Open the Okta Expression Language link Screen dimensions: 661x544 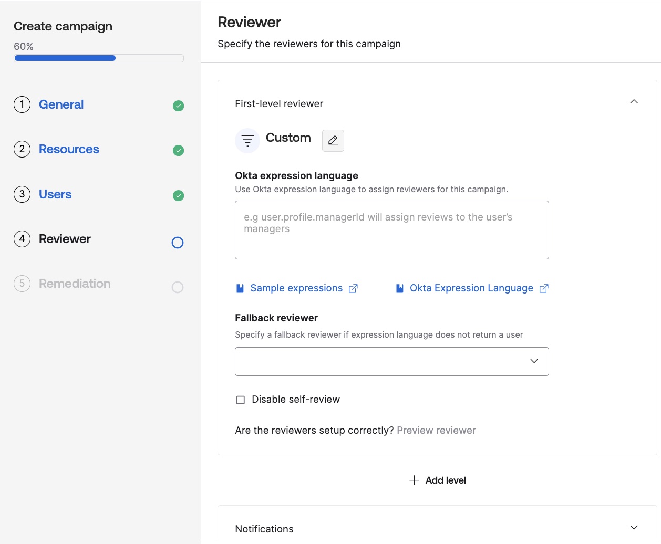coord(471,288)
